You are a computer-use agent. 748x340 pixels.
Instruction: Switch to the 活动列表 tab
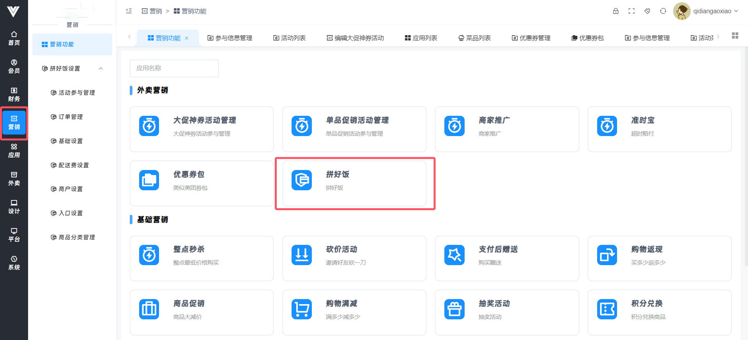[289, 38]
